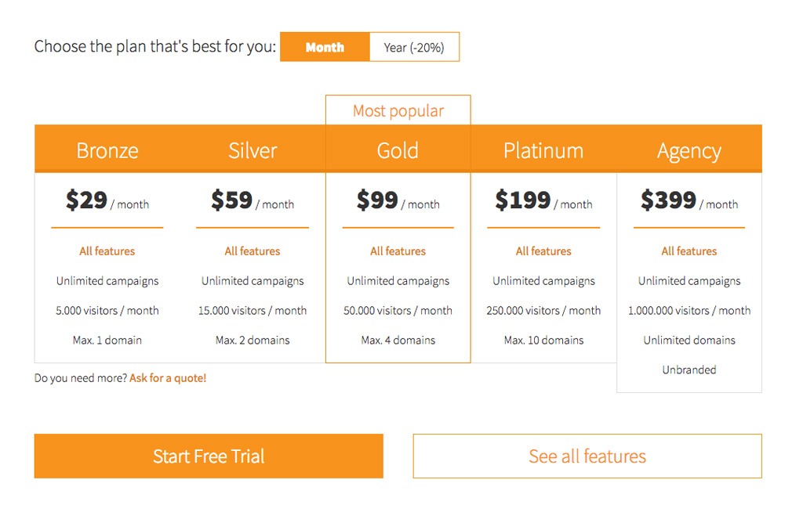Open All features link under Agency
803x505 pixels.
(689, 251)
